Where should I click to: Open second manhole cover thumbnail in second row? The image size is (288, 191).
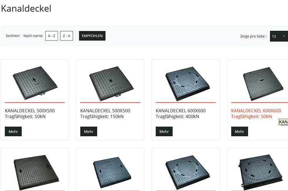pyautogui.click(x=112, y=172)
